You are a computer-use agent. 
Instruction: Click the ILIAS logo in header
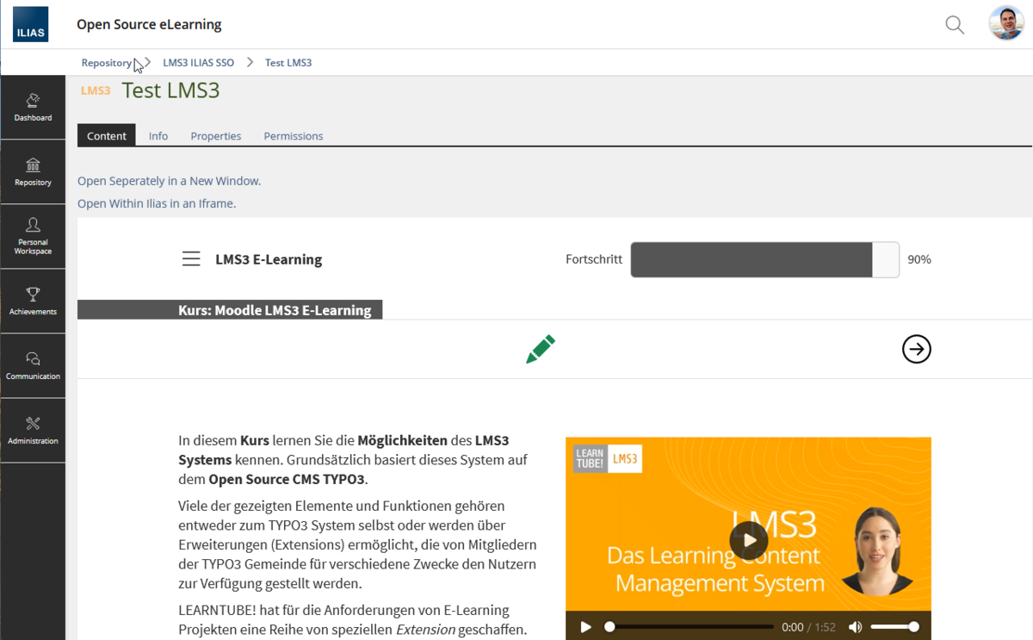pyautogui.click(x=31, y=25)
